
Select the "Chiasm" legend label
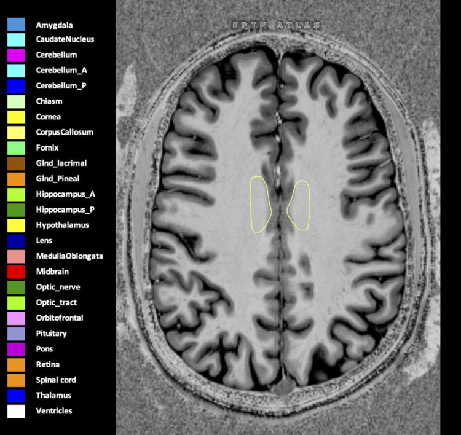49,101
